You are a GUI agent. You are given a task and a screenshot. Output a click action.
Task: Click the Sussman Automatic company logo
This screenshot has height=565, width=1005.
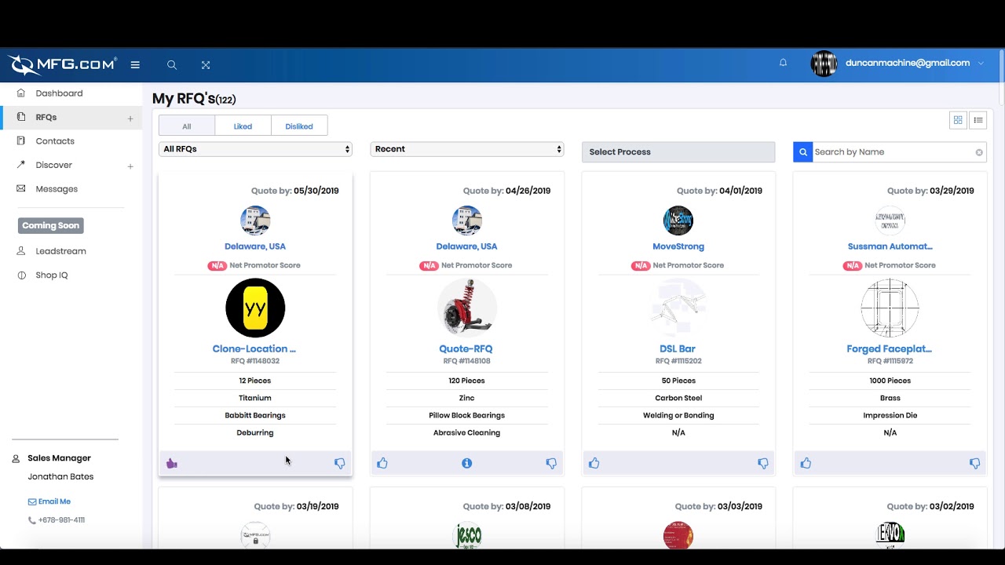click(890, 221)
